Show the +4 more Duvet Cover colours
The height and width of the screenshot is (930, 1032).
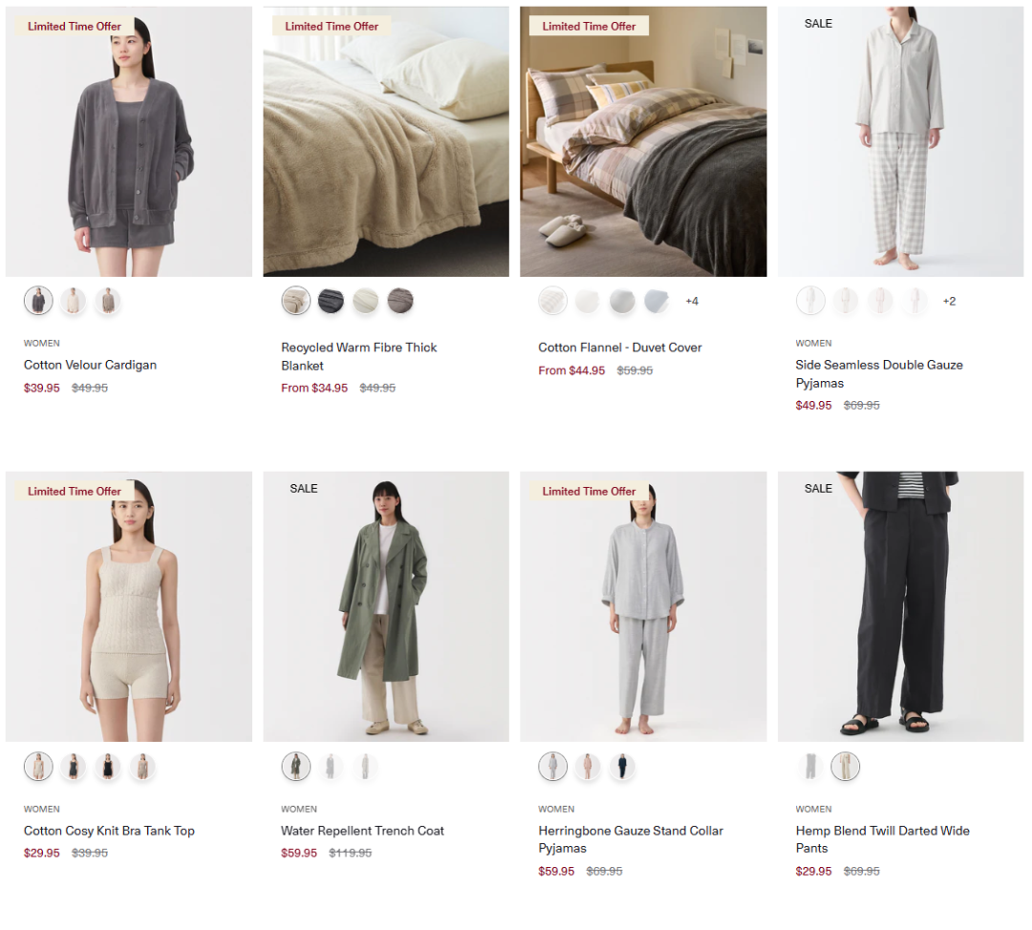click(x=692, y=301)
